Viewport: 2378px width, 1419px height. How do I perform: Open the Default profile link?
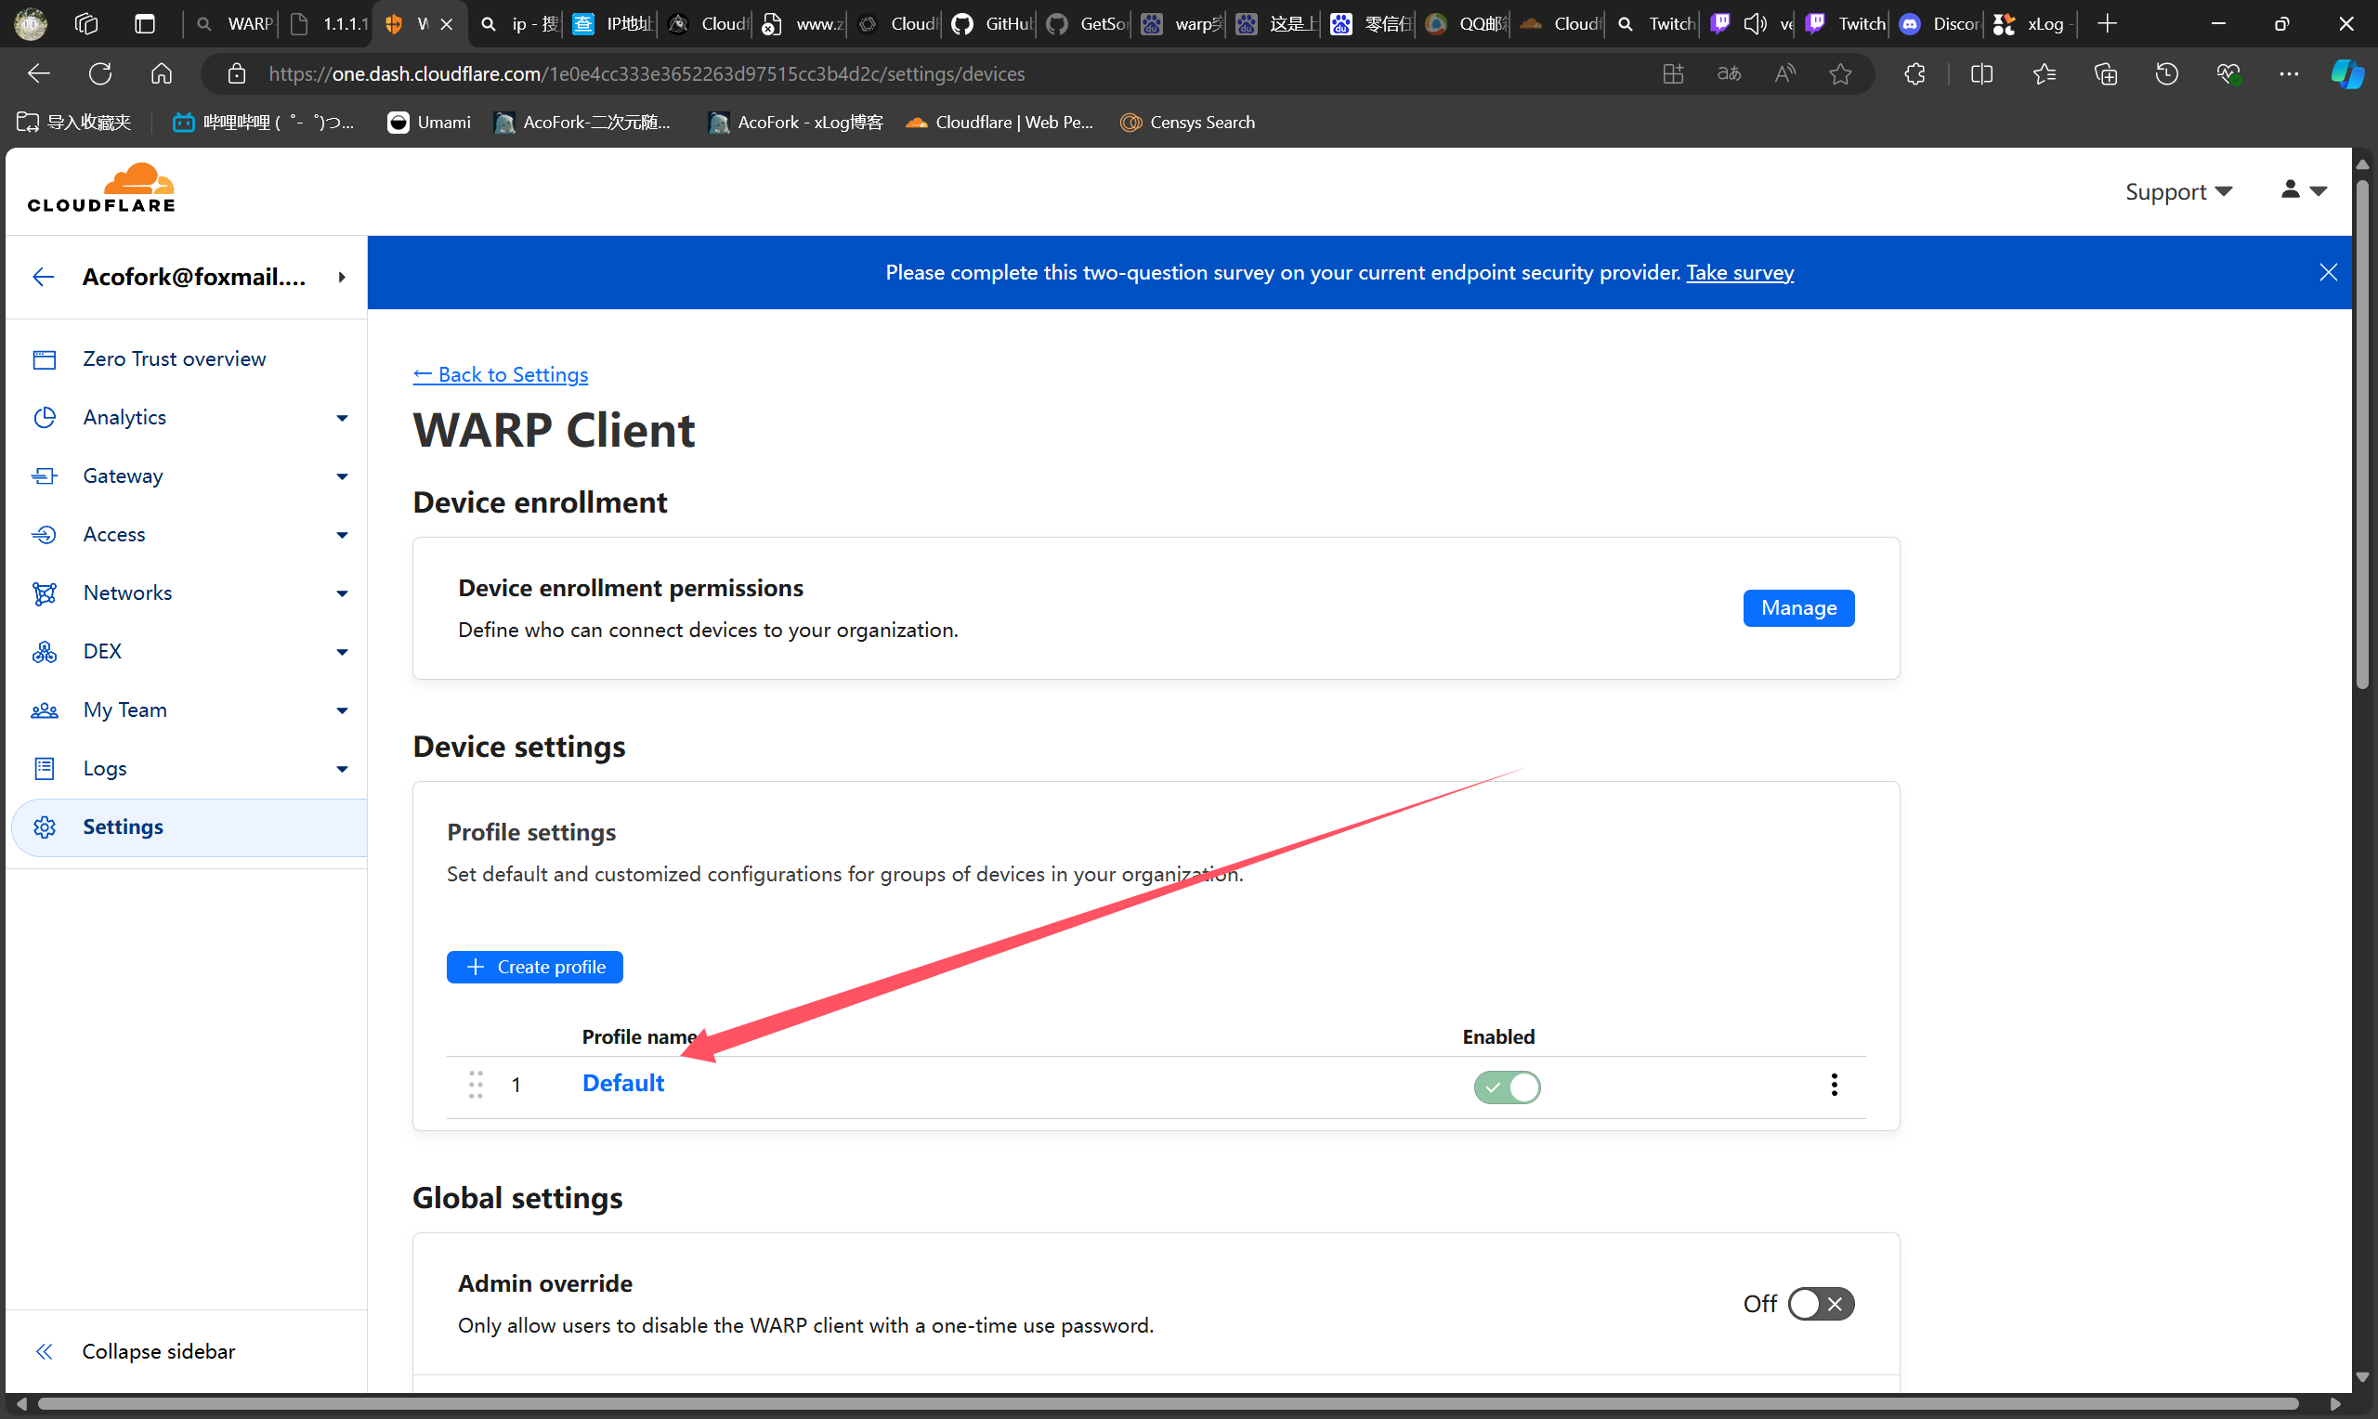622,1083
